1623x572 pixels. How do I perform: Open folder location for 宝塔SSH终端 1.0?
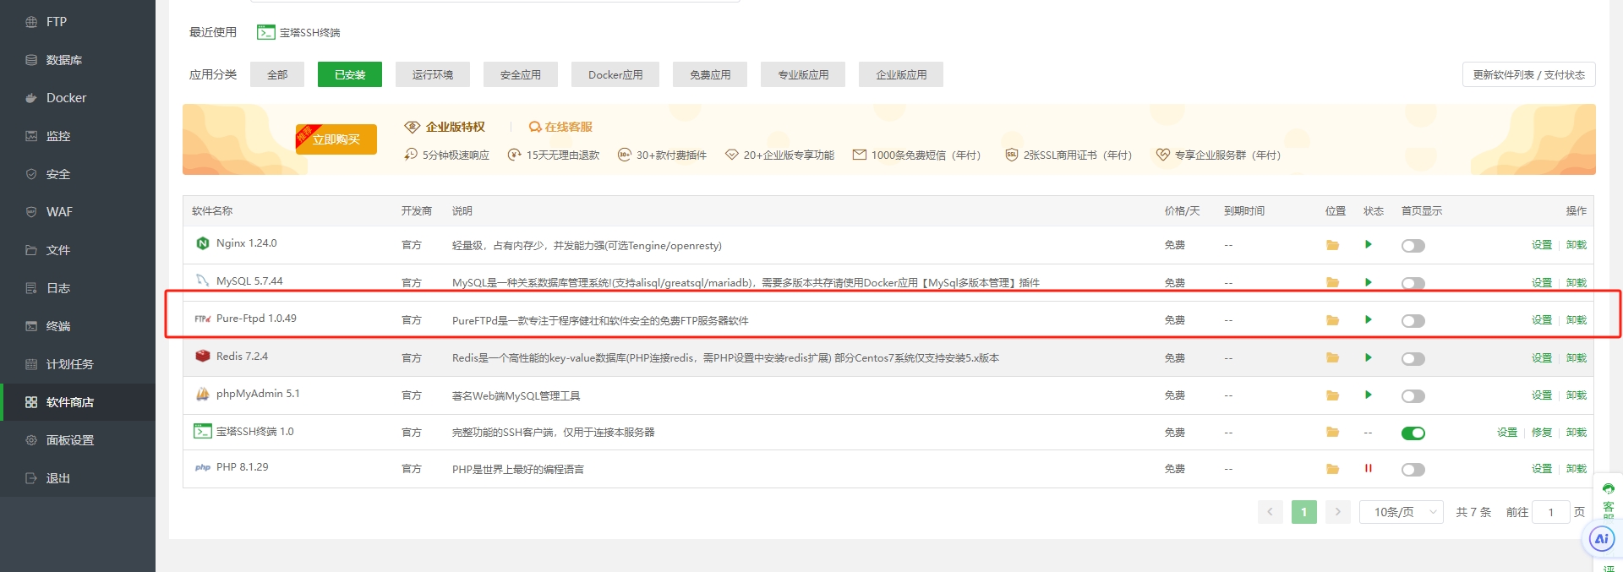[x=1332, y=432]
